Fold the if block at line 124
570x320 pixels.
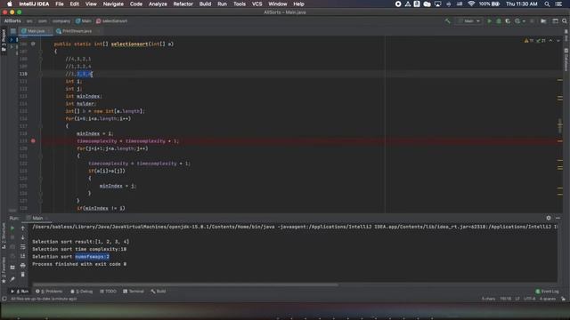[x=40, y=178]
